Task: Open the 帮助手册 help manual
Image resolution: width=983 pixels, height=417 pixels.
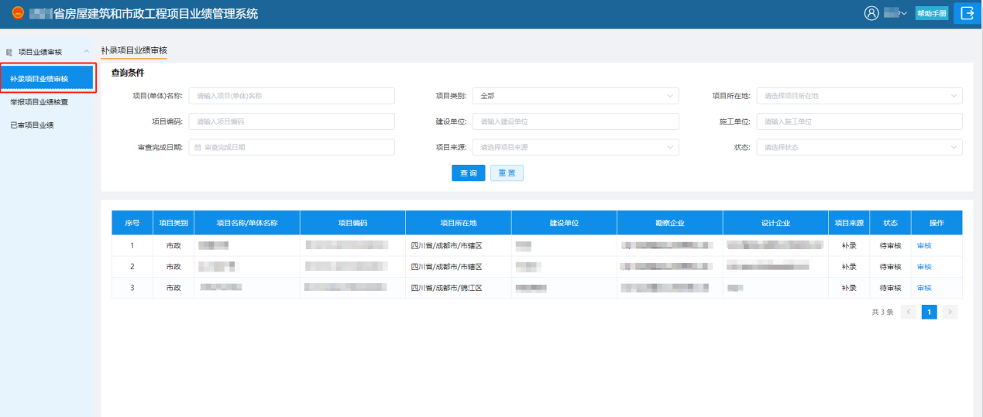Action: [x=931, y=13]
